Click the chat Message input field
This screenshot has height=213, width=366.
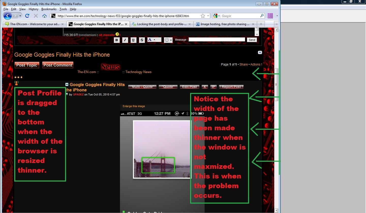pyautogui.click(x=217, y=40)
